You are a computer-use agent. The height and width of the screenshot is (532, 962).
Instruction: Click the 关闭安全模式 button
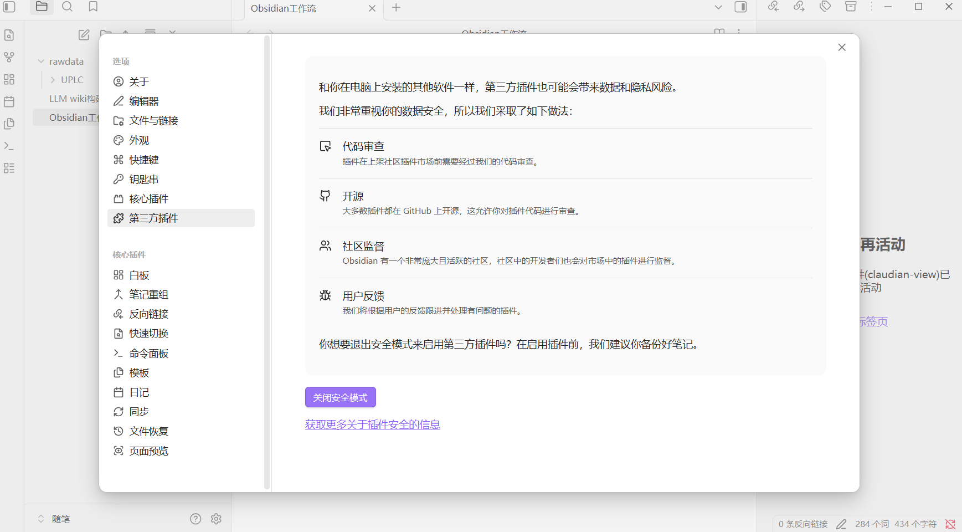(341, 397)
